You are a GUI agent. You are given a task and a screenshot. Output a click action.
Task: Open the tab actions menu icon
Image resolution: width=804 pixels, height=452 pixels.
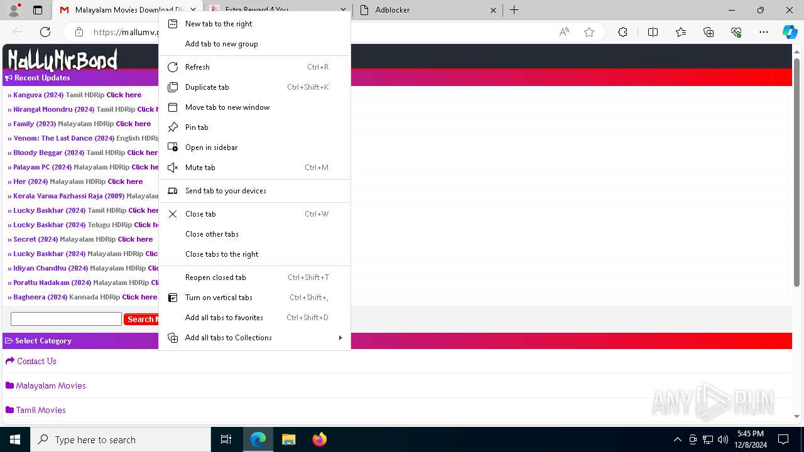38,10
